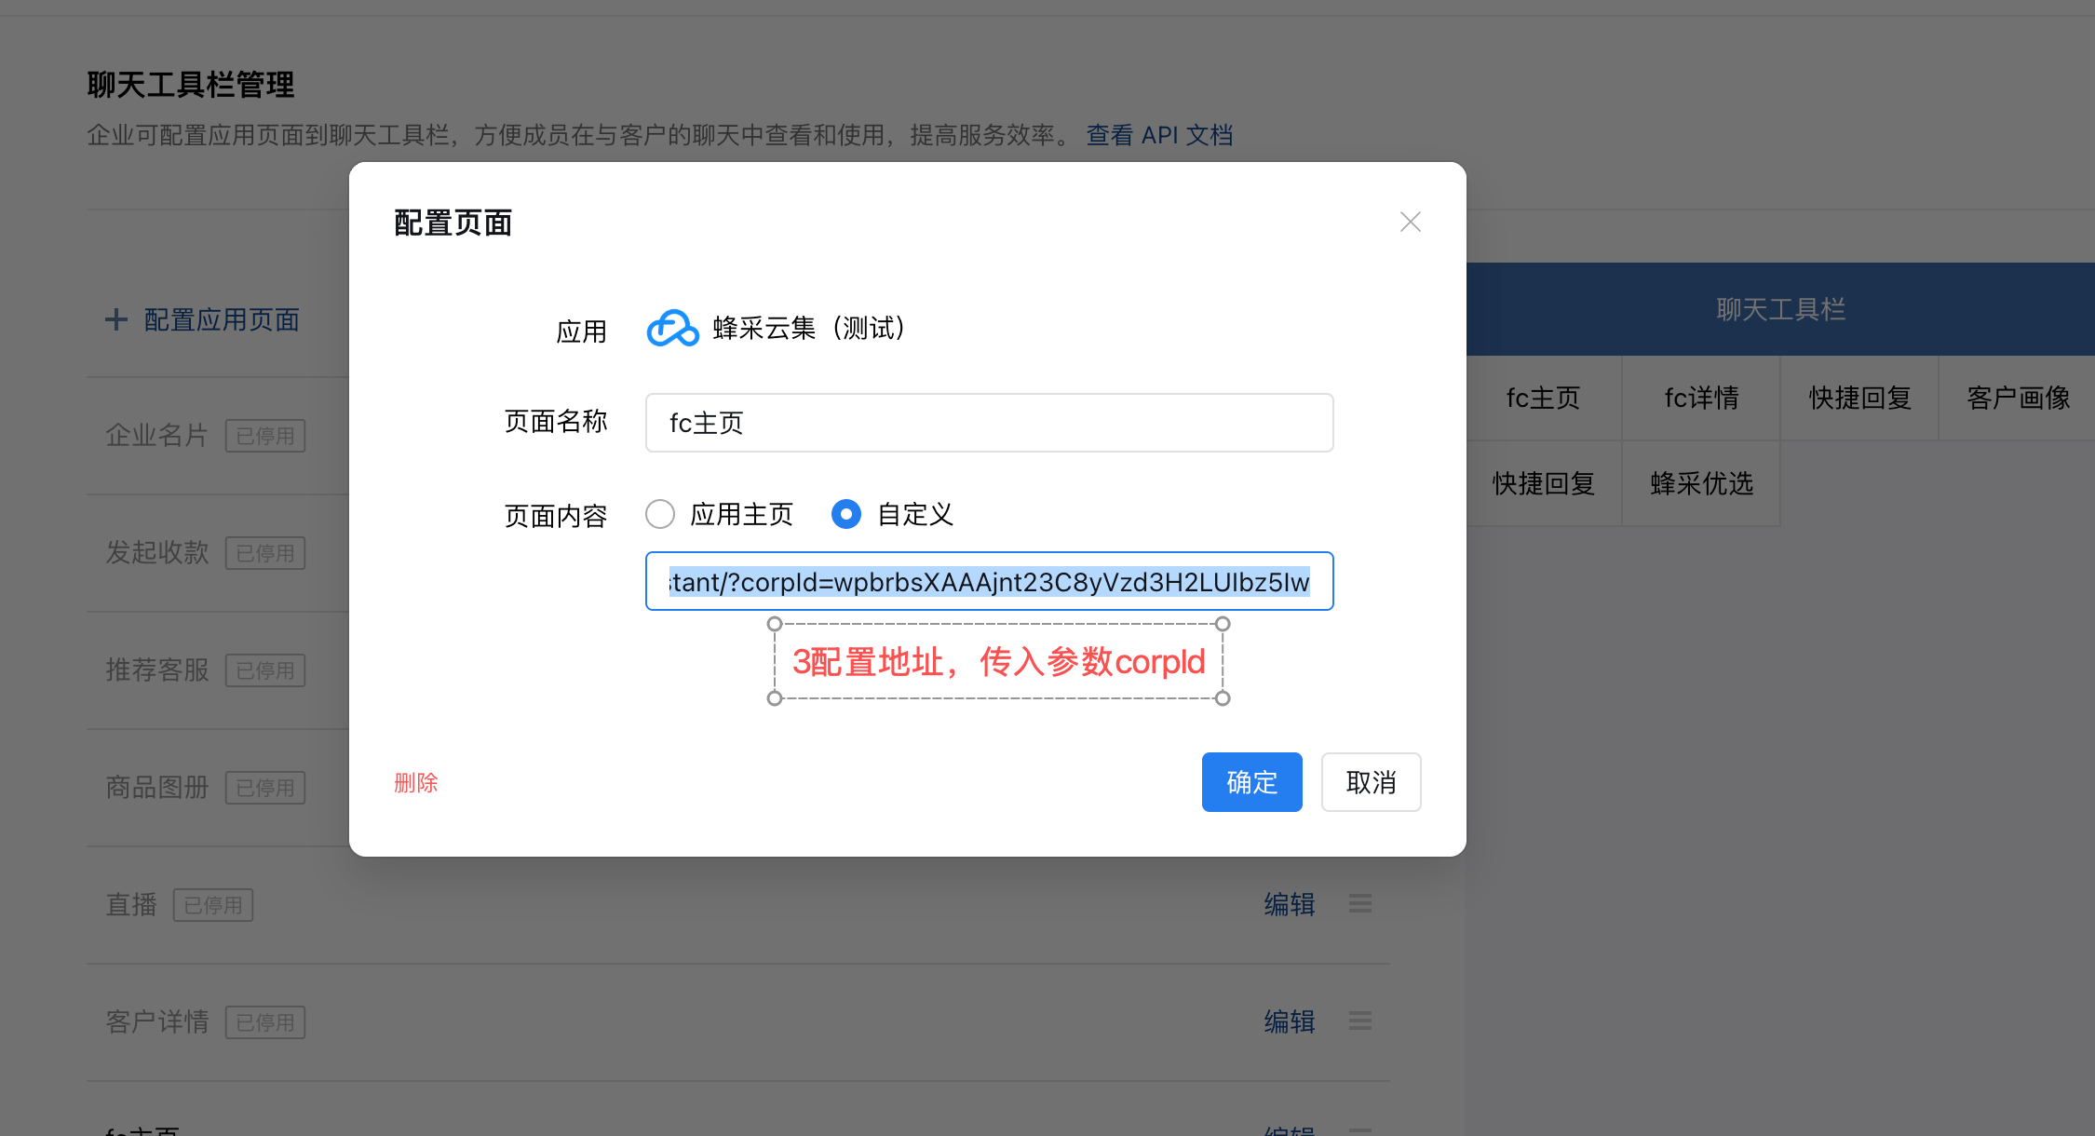The height and width of the screenshot is (1136, 2095).
Task: Click top-left resize handle of annotation box
Action: [775, 624]
